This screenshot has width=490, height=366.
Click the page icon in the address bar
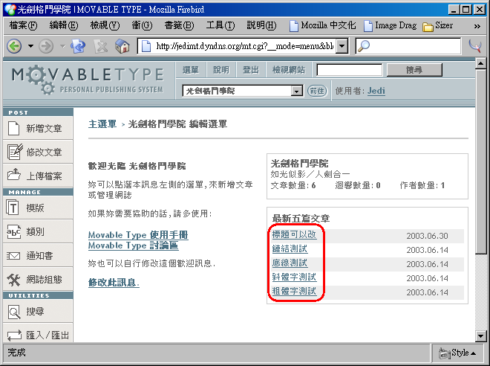[146, 46]
